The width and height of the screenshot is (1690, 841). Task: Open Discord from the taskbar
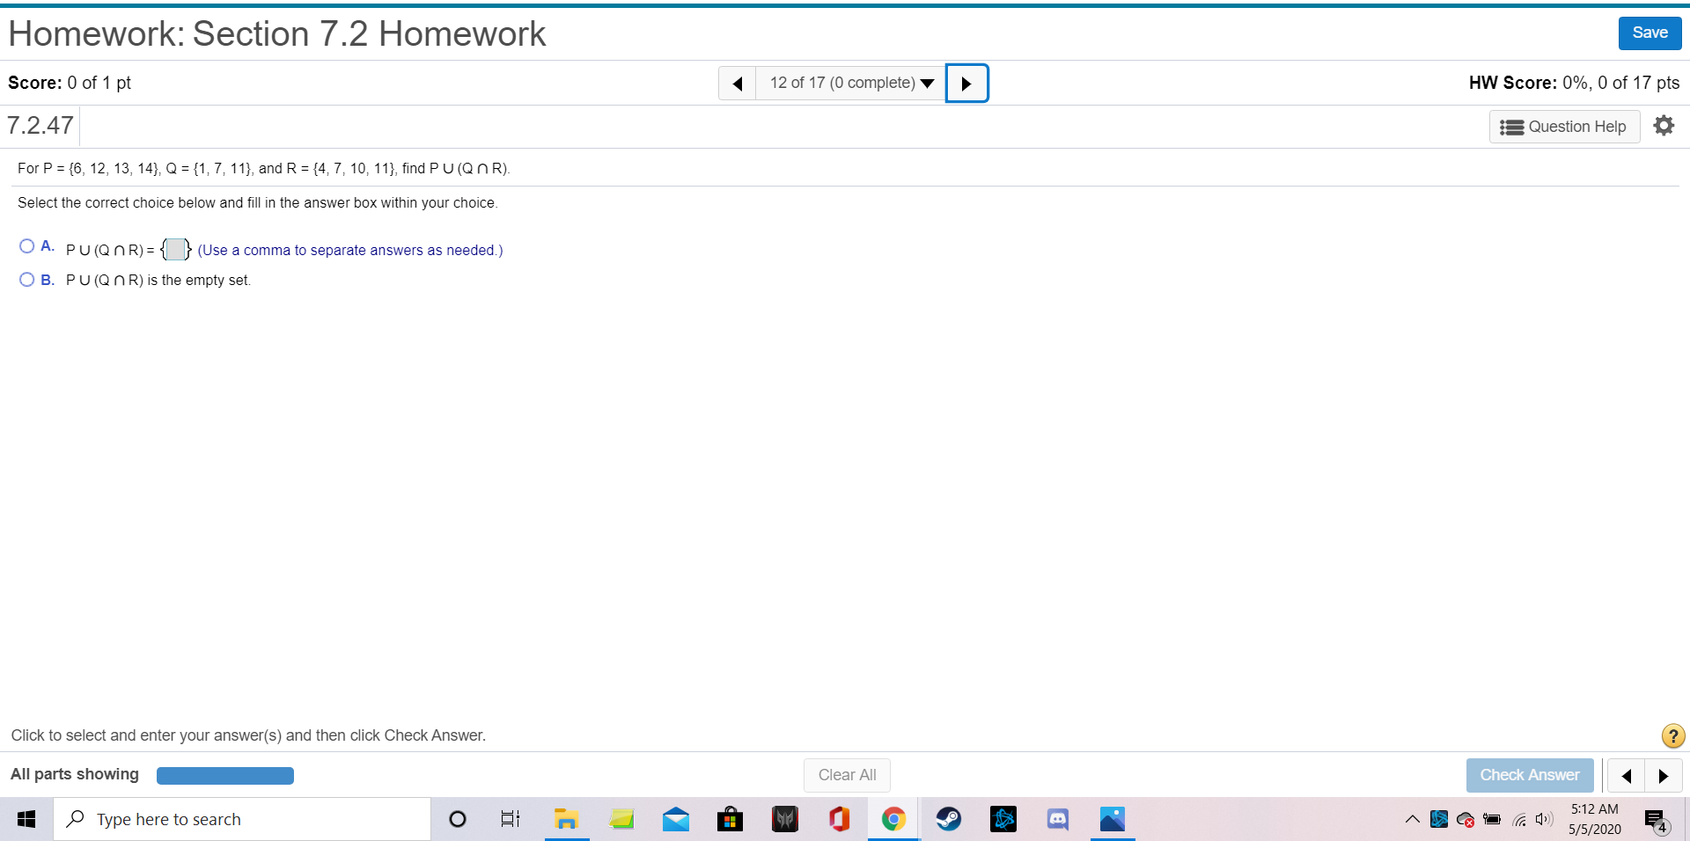click(1057, 819)
